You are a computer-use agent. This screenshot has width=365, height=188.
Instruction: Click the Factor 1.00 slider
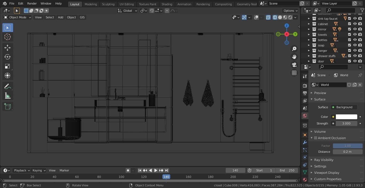pyautogui.click(x=348, y=146)
